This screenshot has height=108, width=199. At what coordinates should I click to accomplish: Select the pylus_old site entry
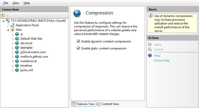[26, 70]
